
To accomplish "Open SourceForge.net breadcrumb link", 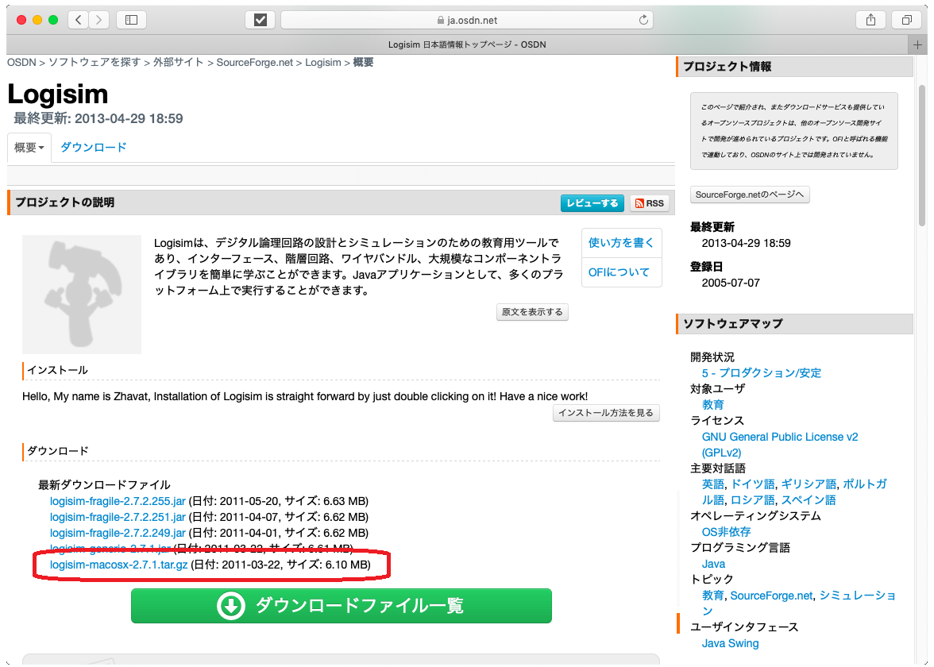I will point(255,63).
